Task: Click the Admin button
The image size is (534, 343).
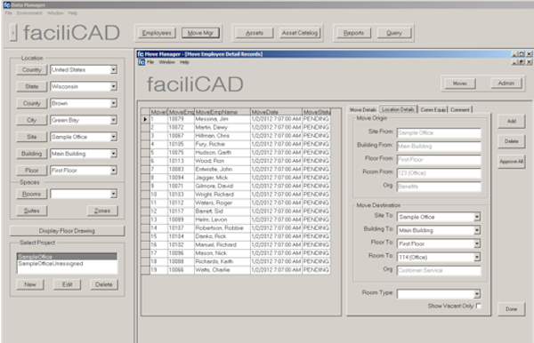Action: click(x=506, y=84)
